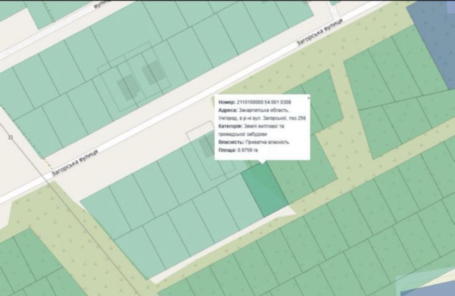Click the upper-right 'Загорська вулиця' street label
The image size is (455, 296).
click(319, 32)
